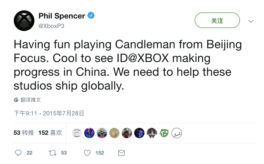Image resolution: width=264 pixels, height=164 pixels.
Task: Open the Phil Spencer profile name link
Action: coord(62,16)
